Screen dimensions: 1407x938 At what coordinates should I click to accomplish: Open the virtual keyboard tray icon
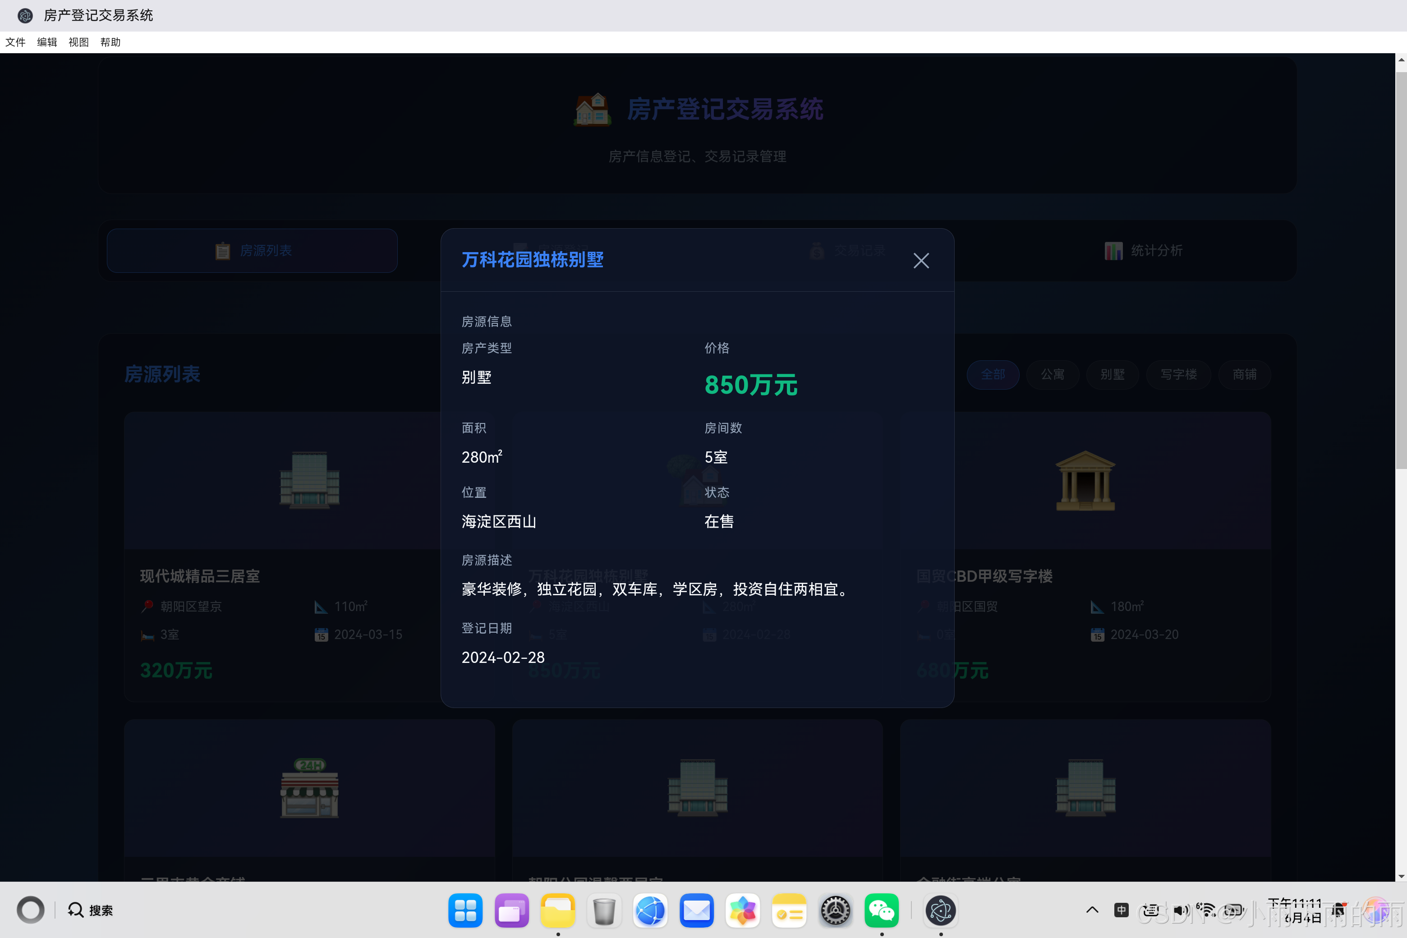[x=1151, y=910]
